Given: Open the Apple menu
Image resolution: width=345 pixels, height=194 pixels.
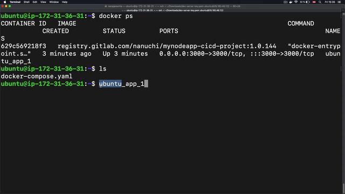Looking at the screenshot, I should pos(5,2).
